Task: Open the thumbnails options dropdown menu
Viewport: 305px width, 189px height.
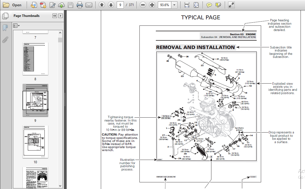Action: coord(16,25)
